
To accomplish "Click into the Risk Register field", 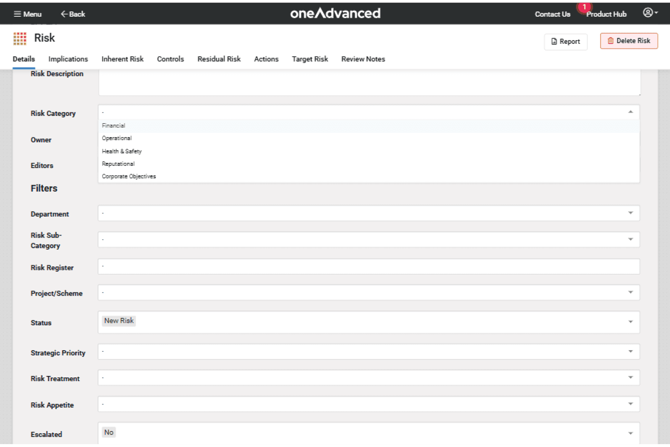I will pyautogui.click(x=368, y=267).
